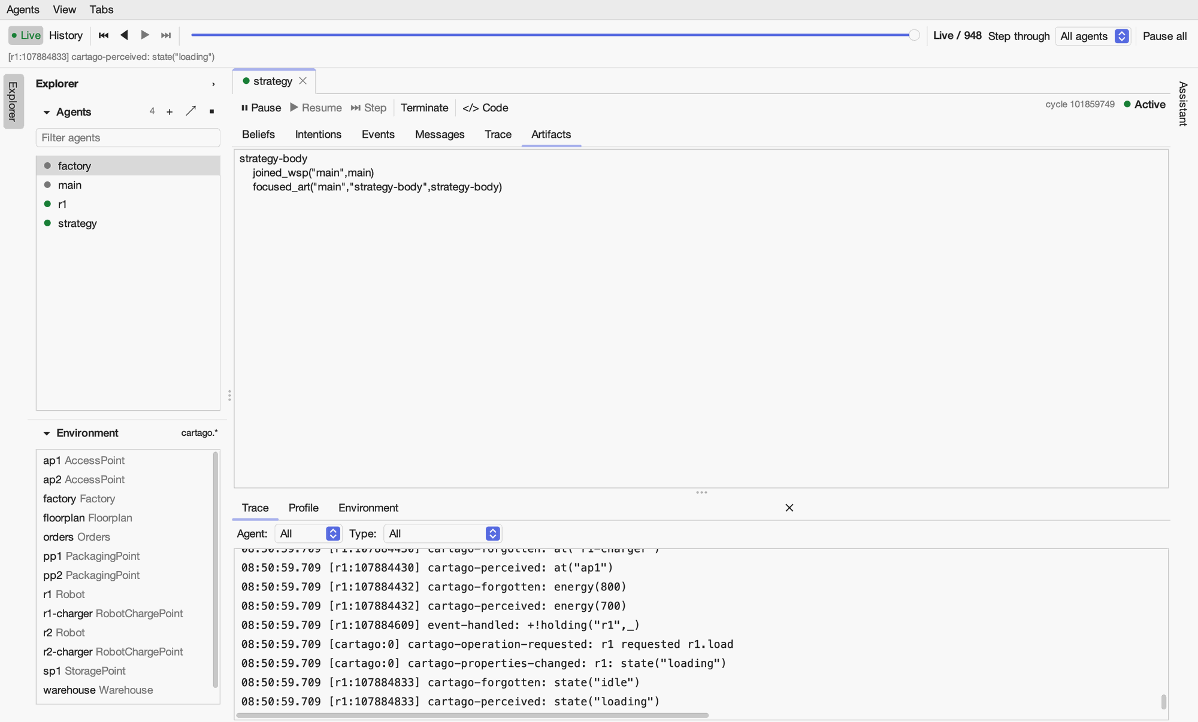
Task: Close the bottom trace panel
Action: [x=789, y=508]
